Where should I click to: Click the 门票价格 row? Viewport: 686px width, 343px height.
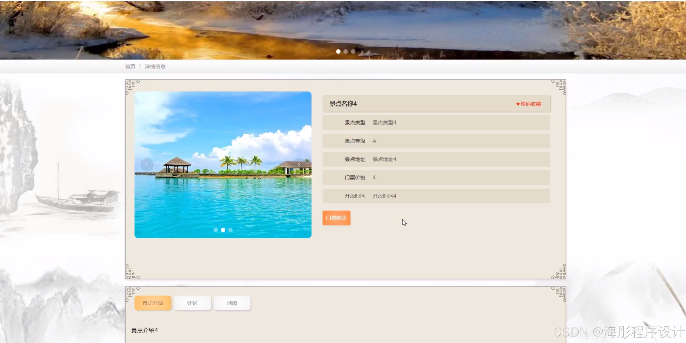tap(436, 178)
